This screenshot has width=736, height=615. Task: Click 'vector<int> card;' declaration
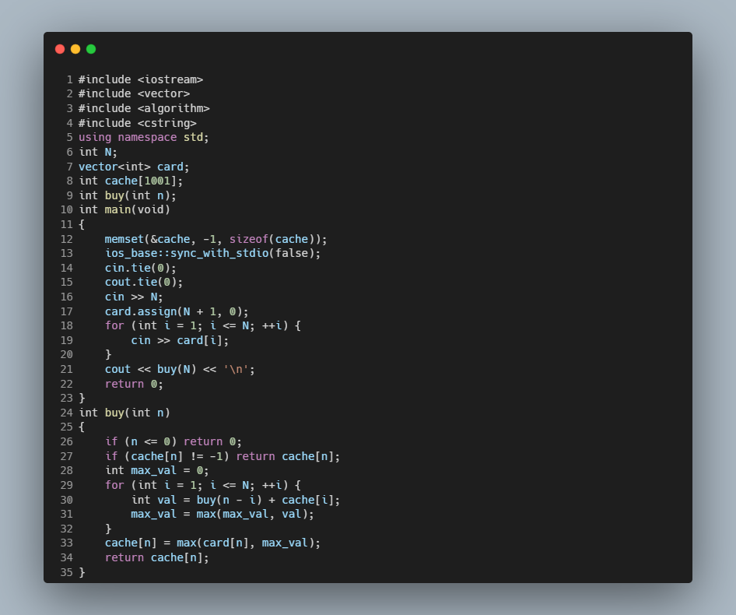click(134, 167)
